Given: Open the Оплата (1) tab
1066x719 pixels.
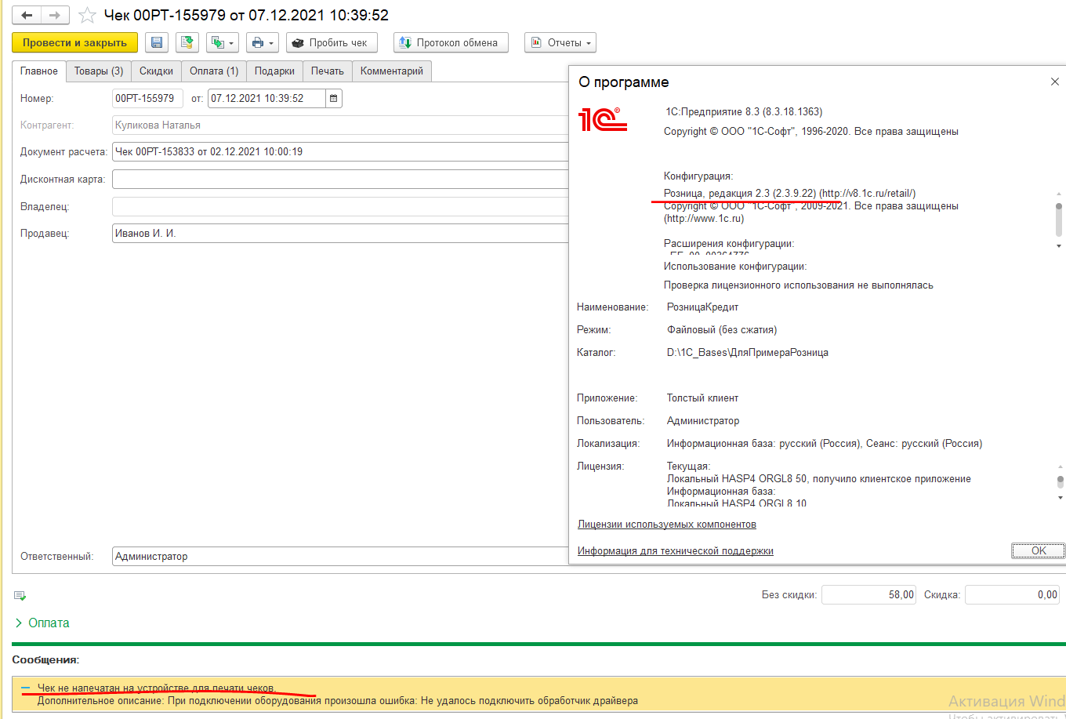Looking at the screenshot, I should pos(214,71).
